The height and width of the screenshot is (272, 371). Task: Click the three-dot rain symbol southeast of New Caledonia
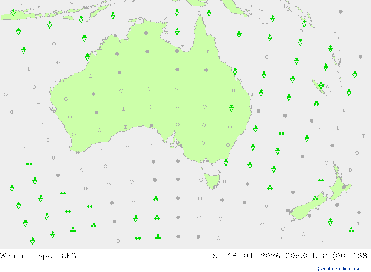[x=316, y=103]
